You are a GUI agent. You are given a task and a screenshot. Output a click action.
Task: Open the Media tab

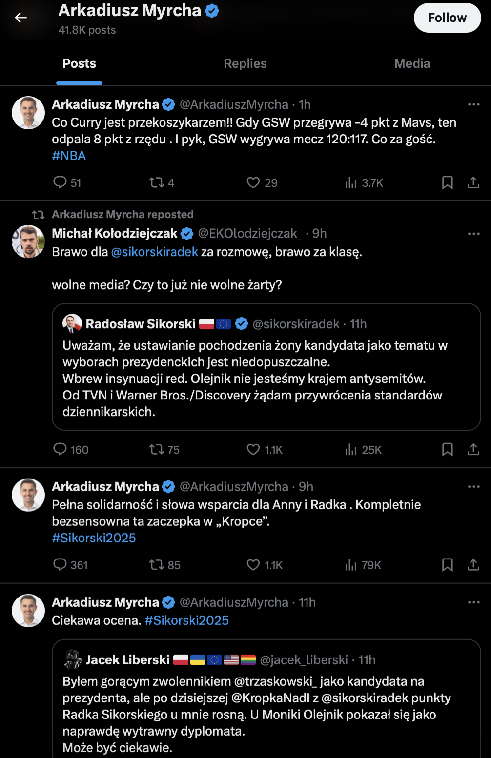tap(412, 63)
